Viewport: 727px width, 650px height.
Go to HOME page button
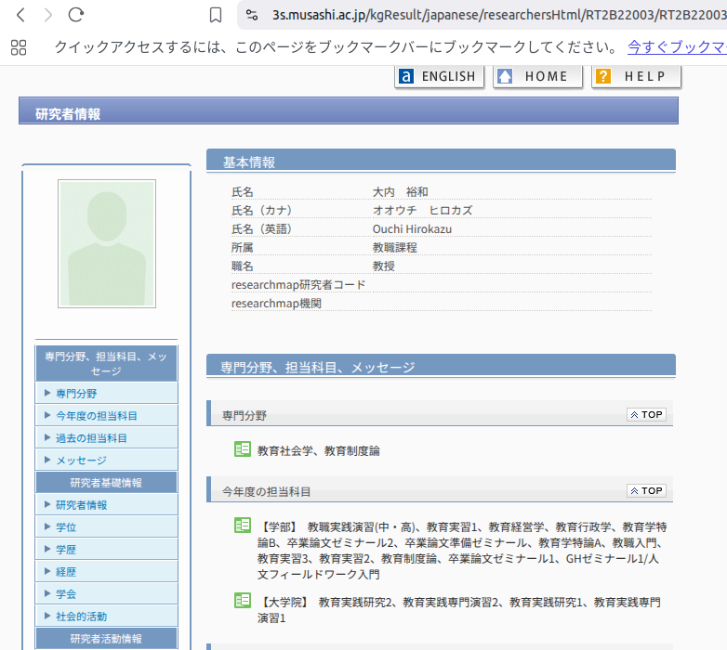click(537, 77)
